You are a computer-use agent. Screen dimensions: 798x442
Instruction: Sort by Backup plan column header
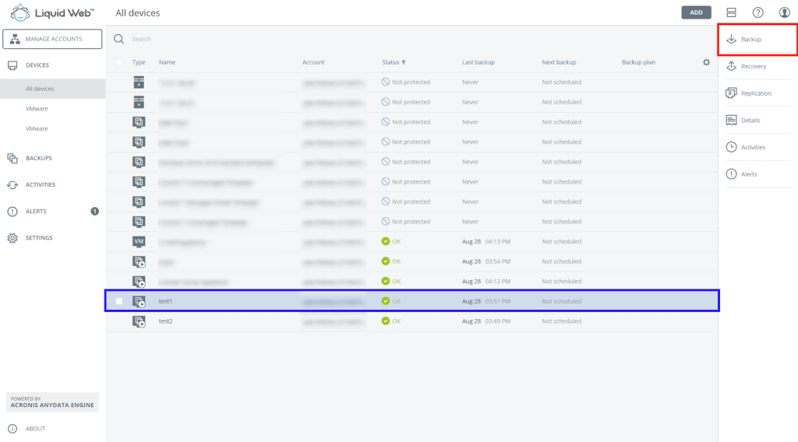[639, 62]
